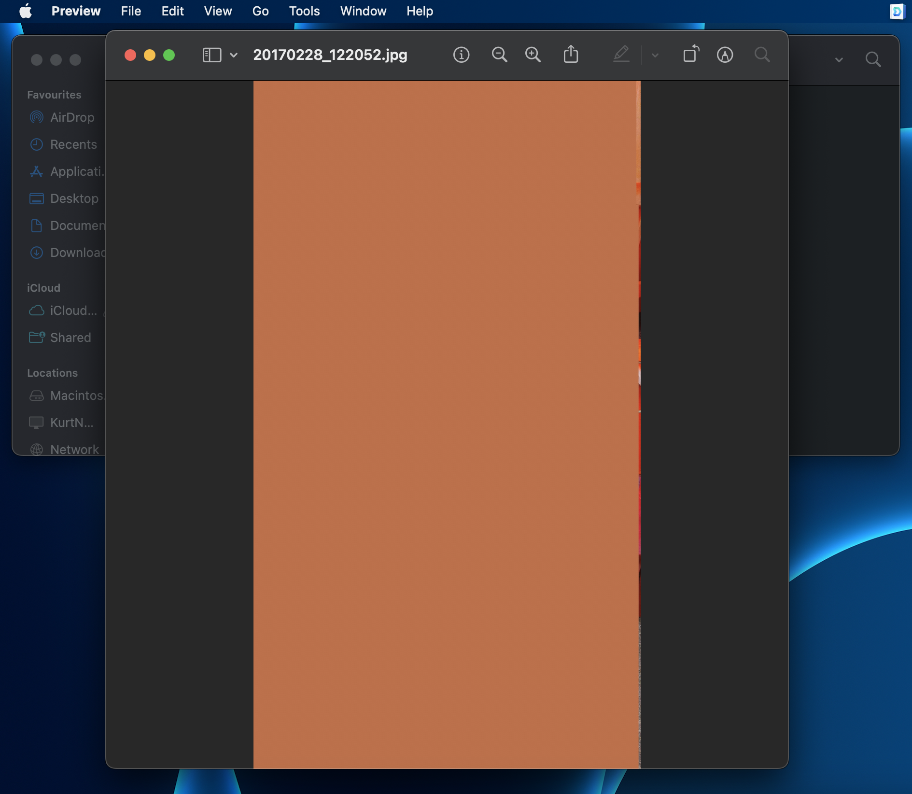Click the 20170228_122052.jpg window title

[x=330, y=55]
